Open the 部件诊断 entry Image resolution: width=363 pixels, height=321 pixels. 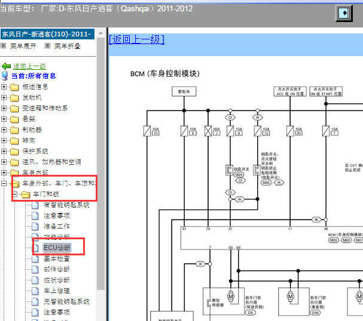57,269
